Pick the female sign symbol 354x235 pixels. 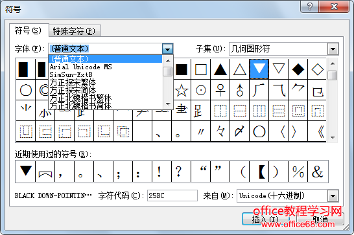[220, 90]
